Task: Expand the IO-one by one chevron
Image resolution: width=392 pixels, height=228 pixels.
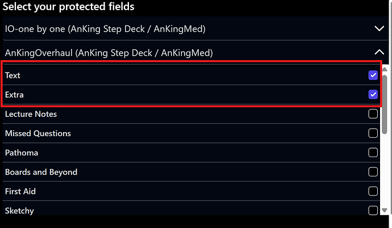Action: point(380,28)
